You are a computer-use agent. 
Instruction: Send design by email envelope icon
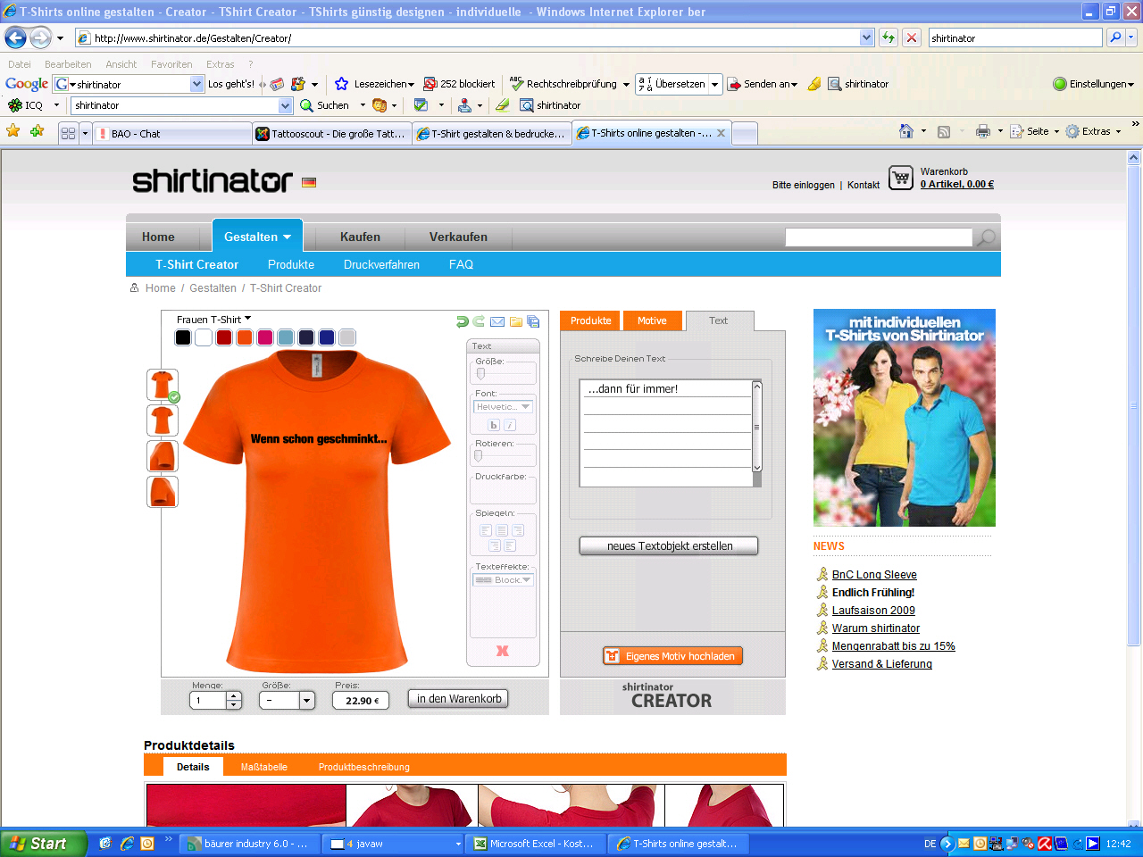tap(497, 321)
